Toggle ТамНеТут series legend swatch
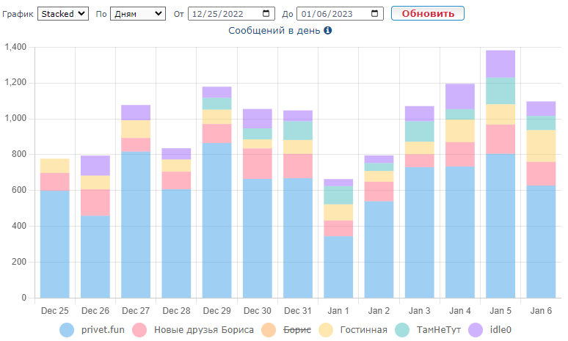The width and height of the screenshot is (568, 341). pyautogui.click(x=402, y=330)
